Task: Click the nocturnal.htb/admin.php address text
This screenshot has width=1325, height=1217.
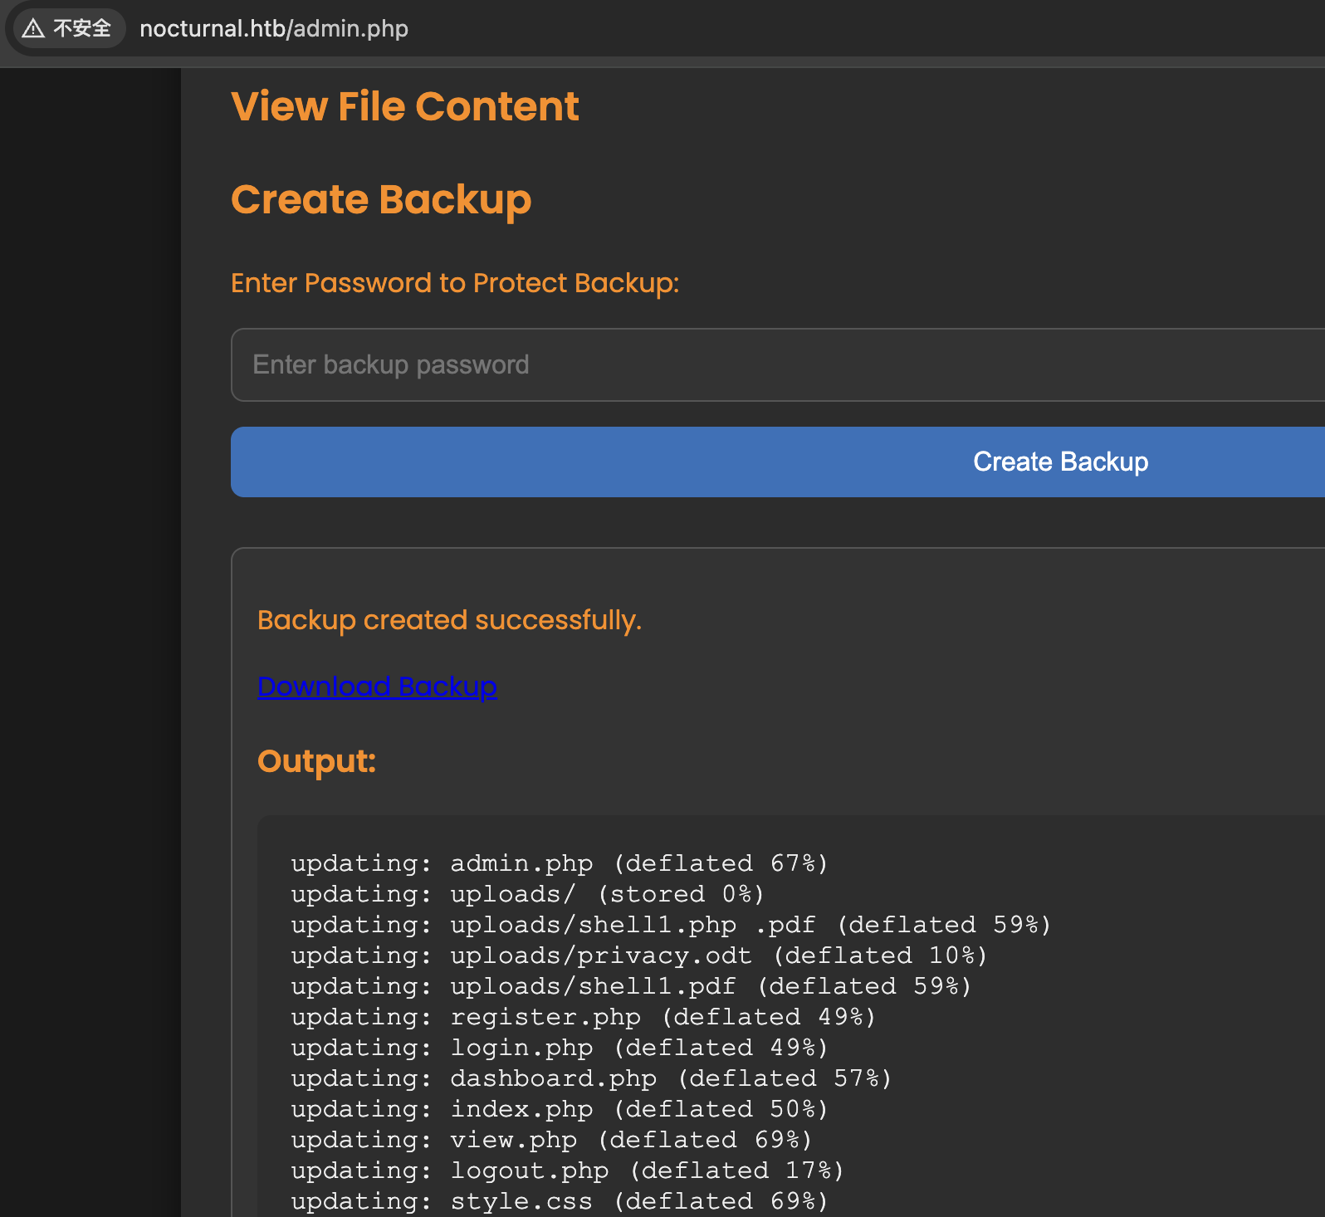Action: click(x=274, y=29)
